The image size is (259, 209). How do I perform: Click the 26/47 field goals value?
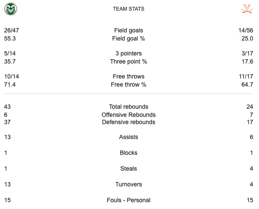(12, 31)
